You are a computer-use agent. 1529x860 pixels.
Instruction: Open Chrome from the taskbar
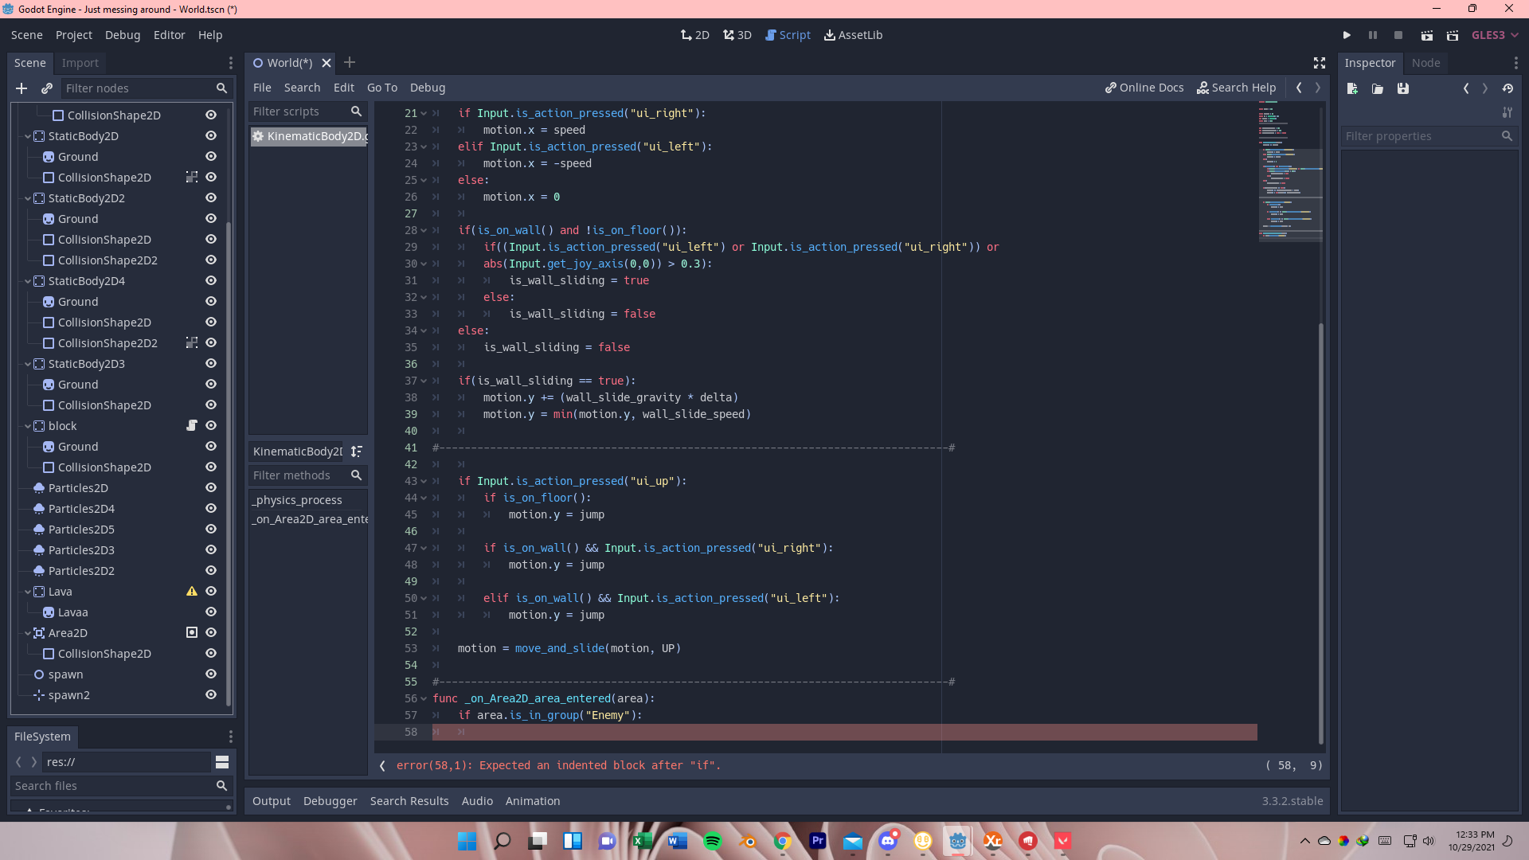click(783, 841)
